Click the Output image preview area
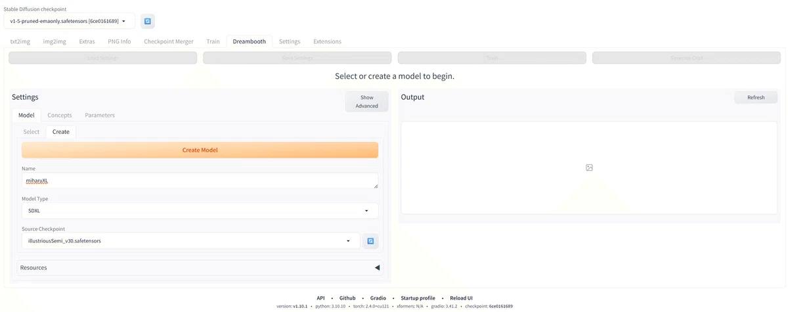Screen dimensions: 788x312 589,167
